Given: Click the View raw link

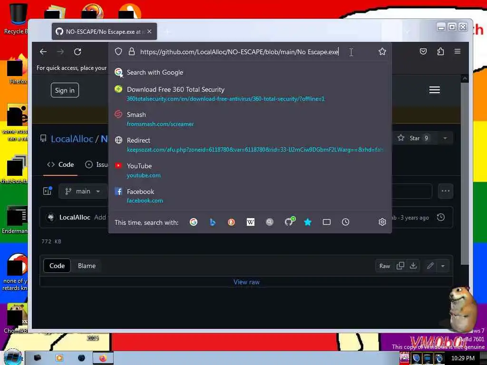Looking at the screenshot, I should [x=247, y=282].
